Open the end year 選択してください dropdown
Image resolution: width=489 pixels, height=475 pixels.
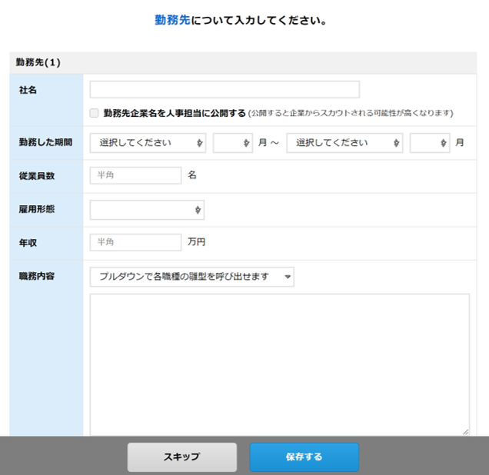coord(344,143)
